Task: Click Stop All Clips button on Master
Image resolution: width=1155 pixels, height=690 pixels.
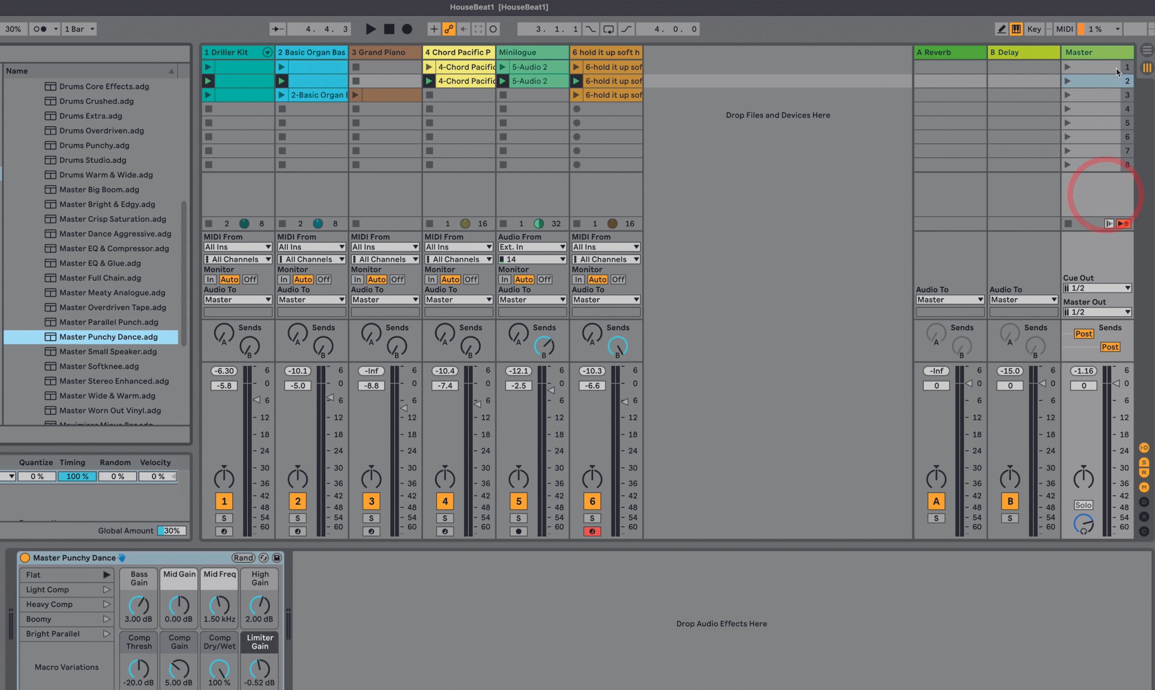Action: [x=1068, y=224]
